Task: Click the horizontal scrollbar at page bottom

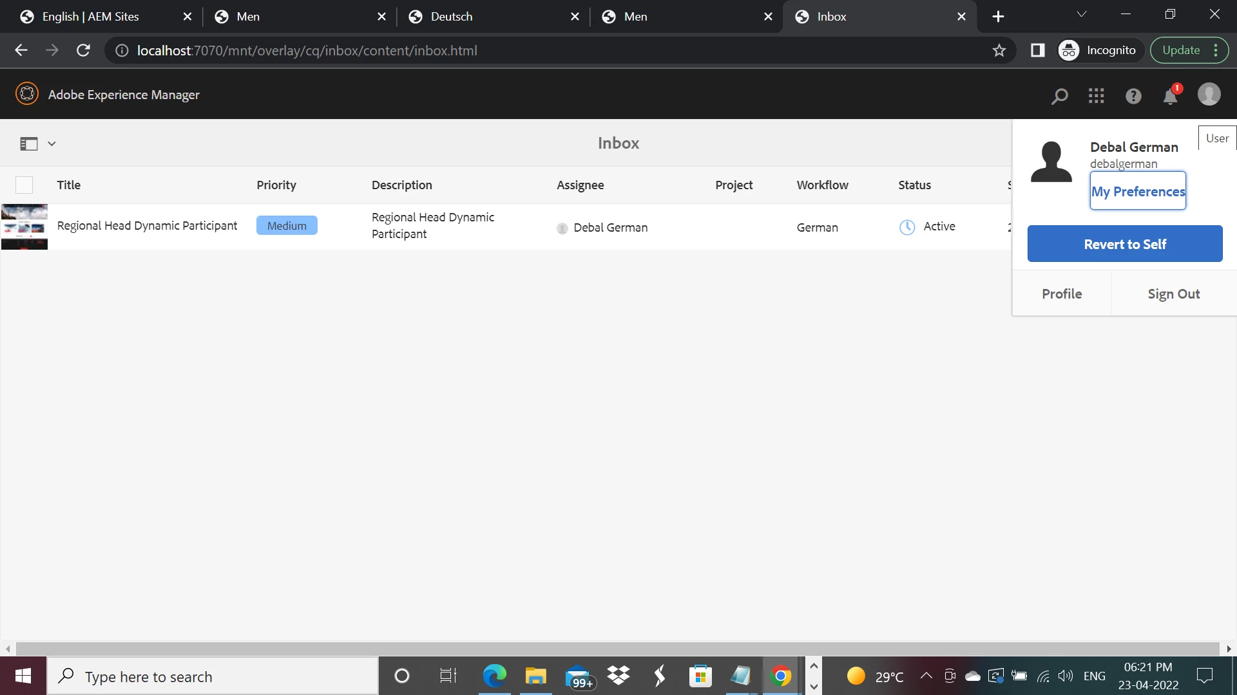Action: click(x=617, y=649)
